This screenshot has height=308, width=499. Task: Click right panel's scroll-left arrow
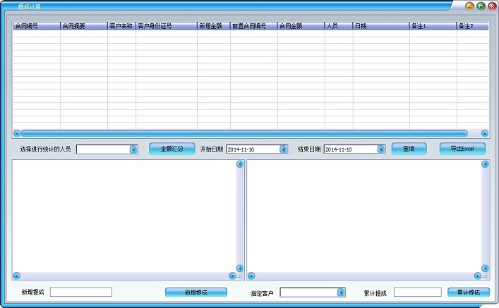pos(251,276)
